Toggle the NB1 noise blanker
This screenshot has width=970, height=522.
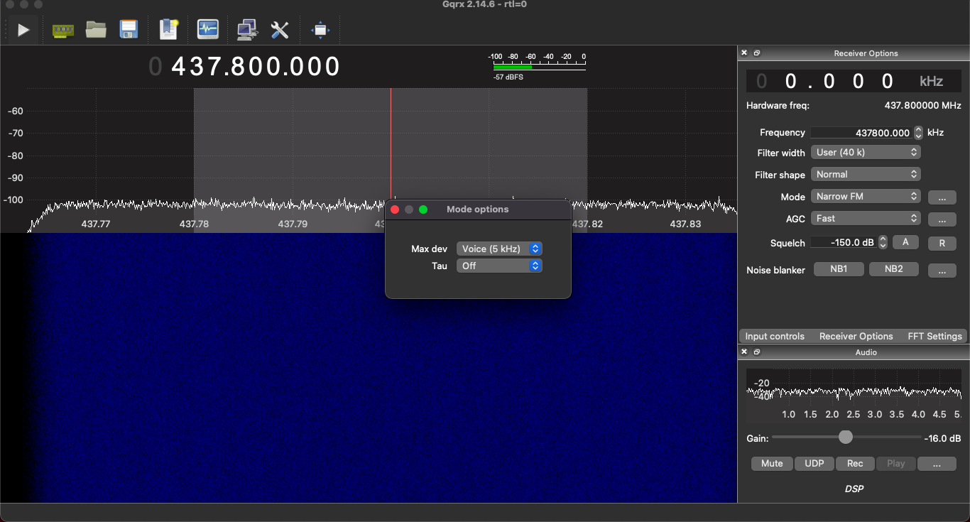839,269
